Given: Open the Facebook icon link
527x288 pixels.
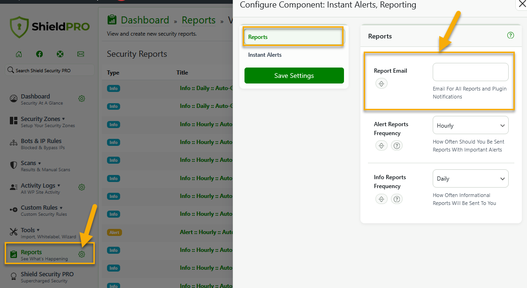Looking at the screenshot, I should (x=39, y=54).
